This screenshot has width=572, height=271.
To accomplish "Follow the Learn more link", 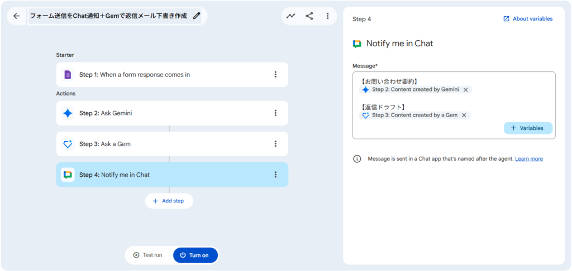I will 528,159.
